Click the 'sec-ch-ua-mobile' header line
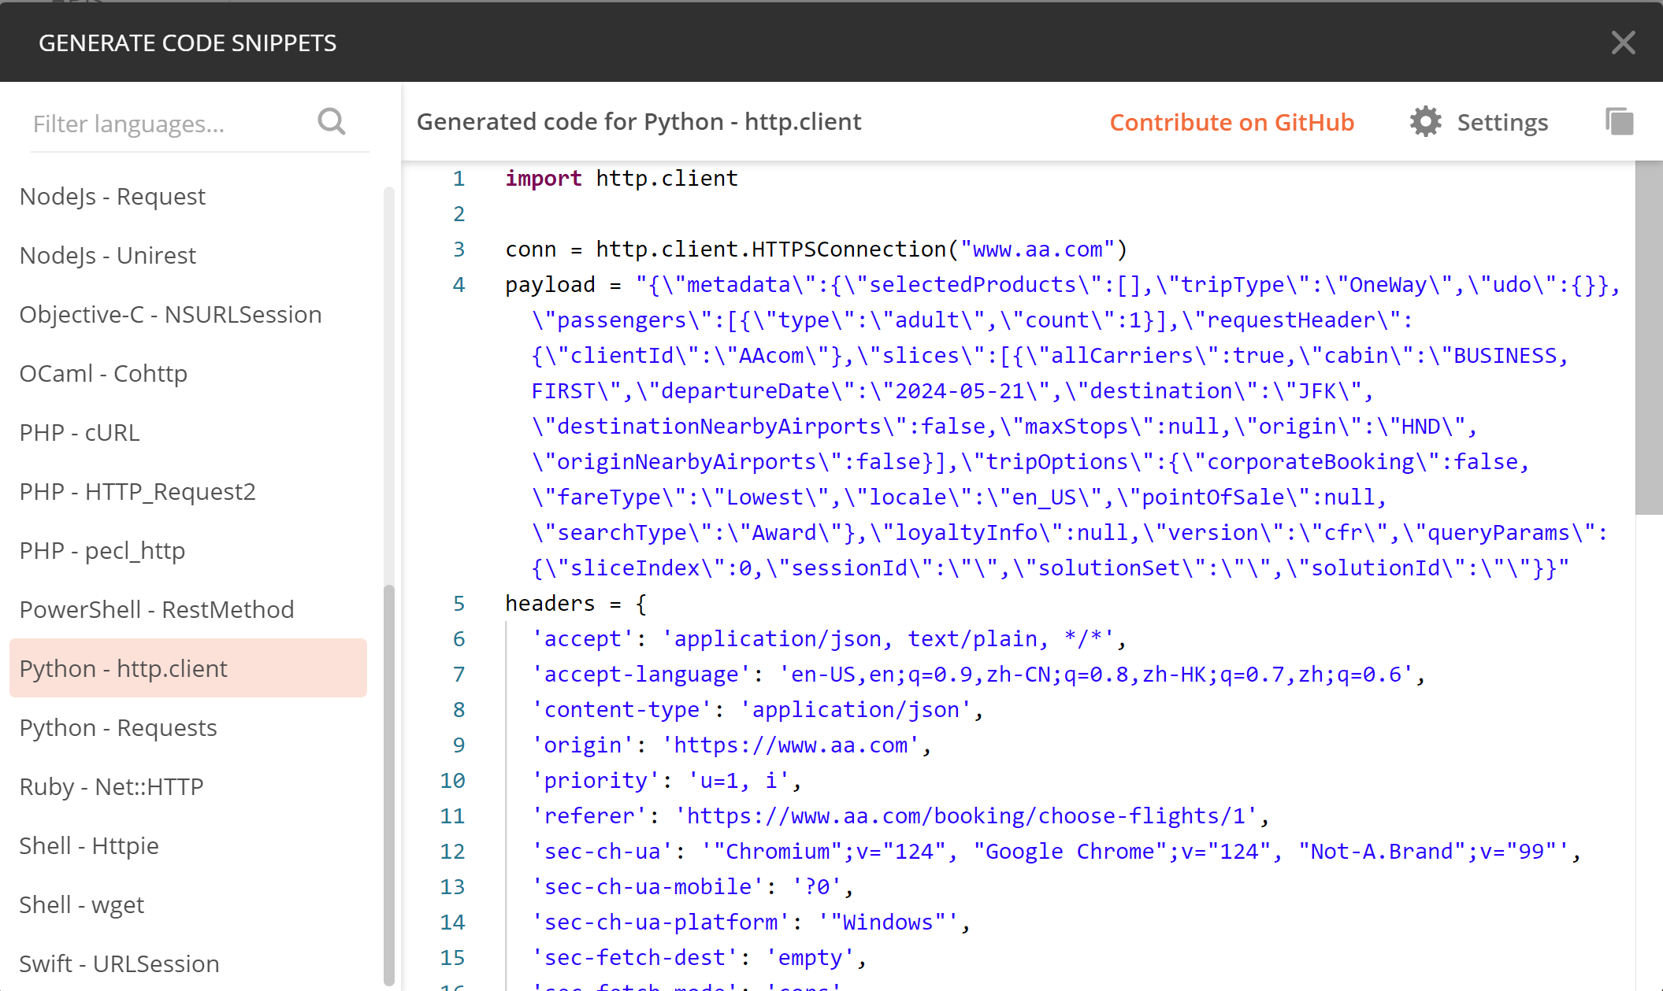Viewport: 1663px width, 991px height. point(692,887)
